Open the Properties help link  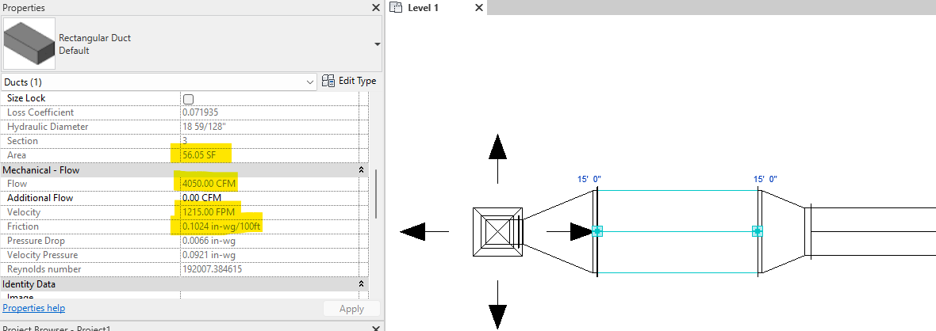[x=34, y=308]
